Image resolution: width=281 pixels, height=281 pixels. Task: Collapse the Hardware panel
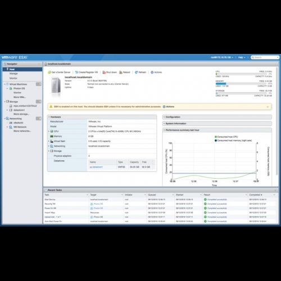(x=49, y=117)
